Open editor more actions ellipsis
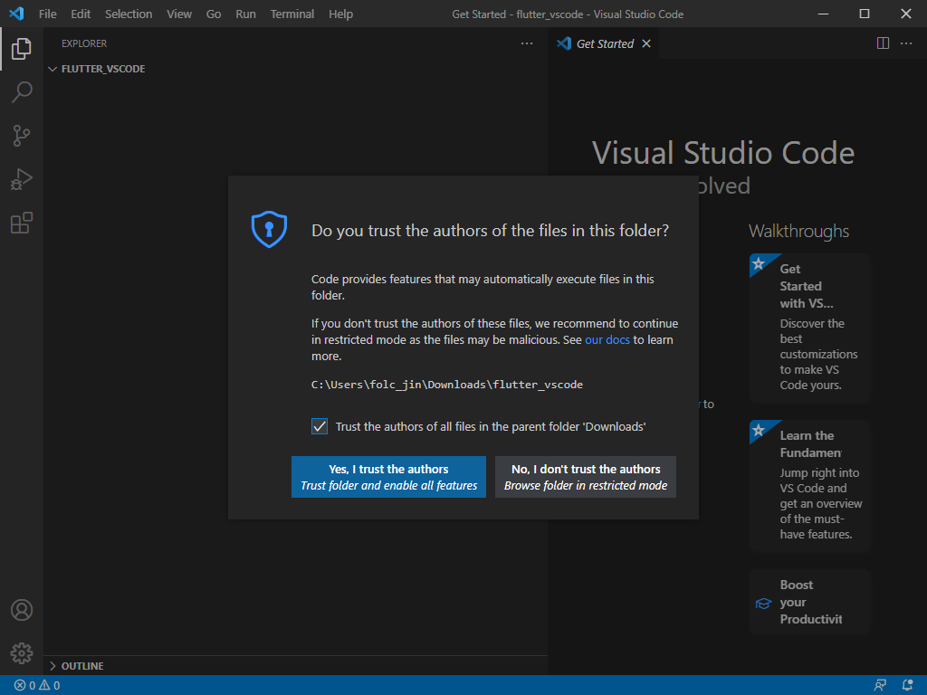 (x=906, y=43)
